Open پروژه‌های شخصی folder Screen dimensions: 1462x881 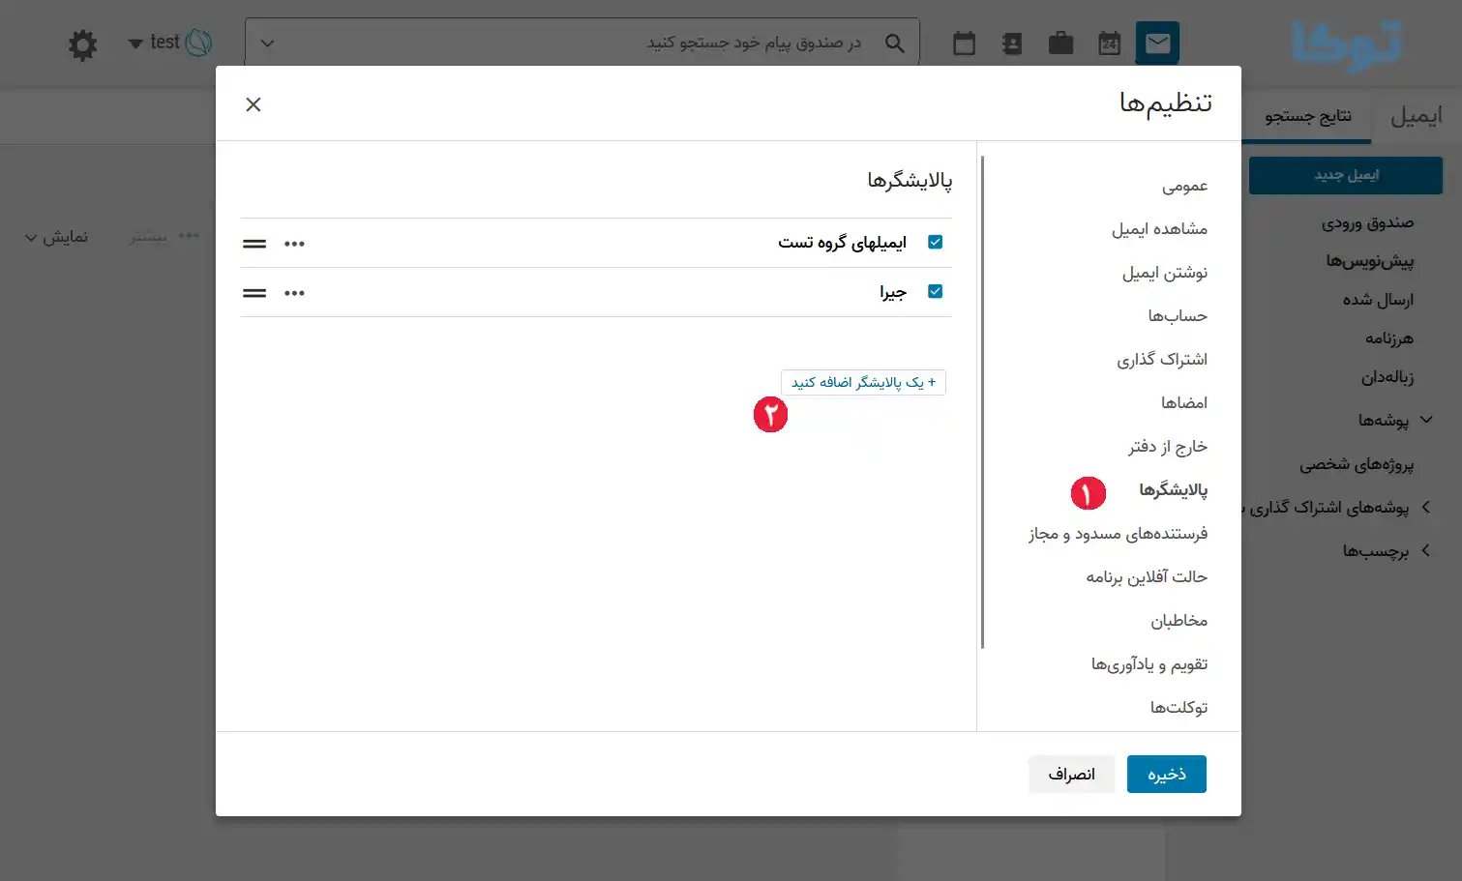pos(1357,464)
